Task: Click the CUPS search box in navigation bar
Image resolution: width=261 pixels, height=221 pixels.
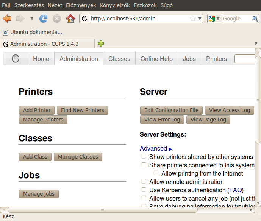Action: [x=245, y=59]
